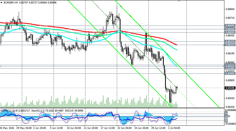Click the 22 Jun 04:00 time axis label
The image size is (236, 131).
124,128
